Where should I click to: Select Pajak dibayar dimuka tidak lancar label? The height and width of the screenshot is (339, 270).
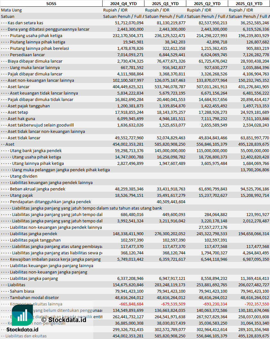[x=41, y=100]
